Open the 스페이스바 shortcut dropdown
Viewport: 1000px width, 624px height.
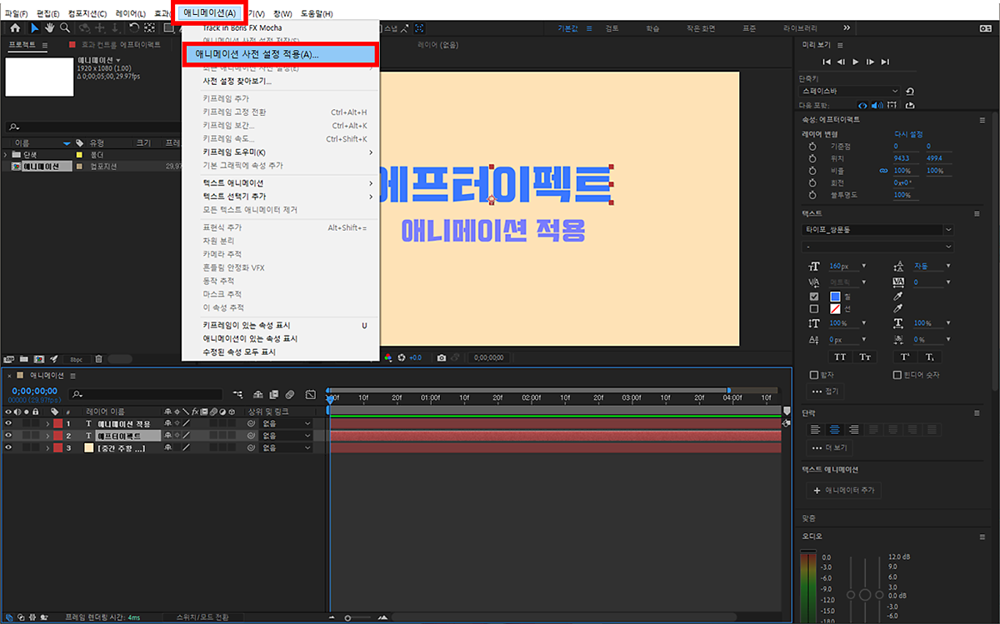tap(850, 91)
